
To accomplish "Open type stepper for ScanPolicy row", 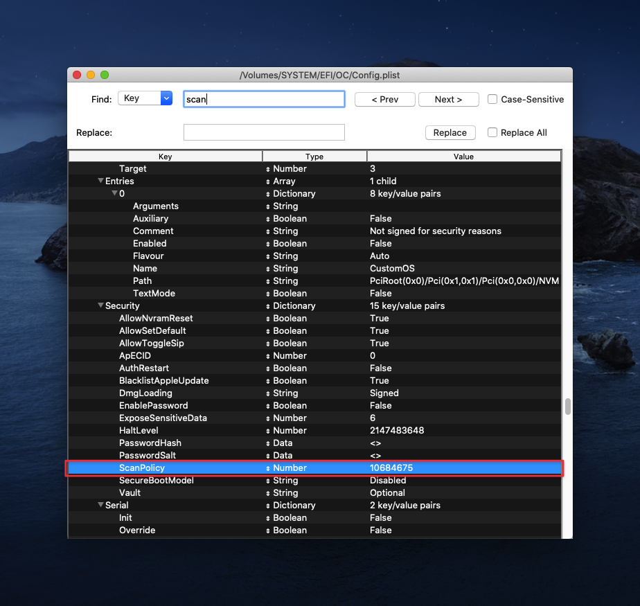I will 268,468.
